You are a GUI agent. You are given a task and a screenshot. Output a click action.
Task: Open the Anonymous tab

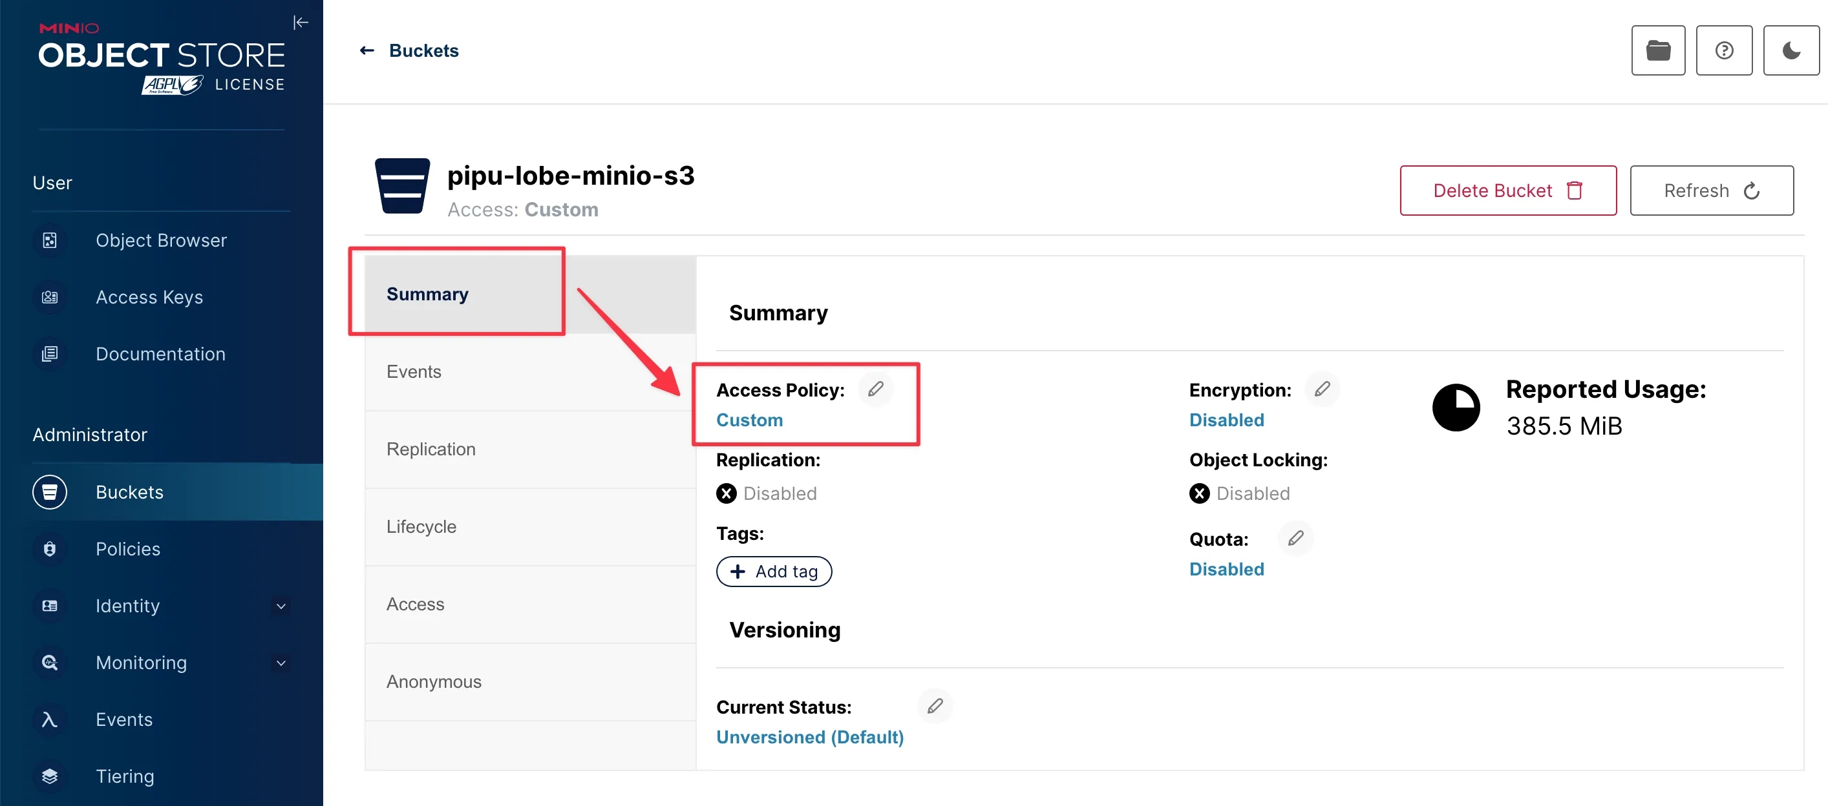(x=434, y=681)
